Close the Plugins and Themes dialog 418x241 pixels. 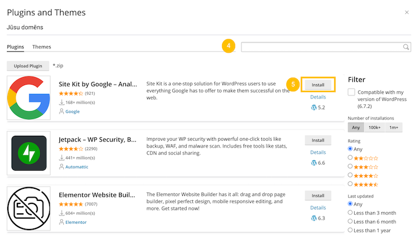tap(407, 12)
